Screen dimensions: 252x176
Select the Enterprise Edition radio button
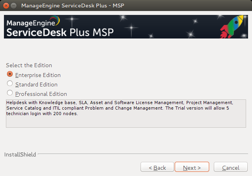pyautogui.click(x=10, y=74)
